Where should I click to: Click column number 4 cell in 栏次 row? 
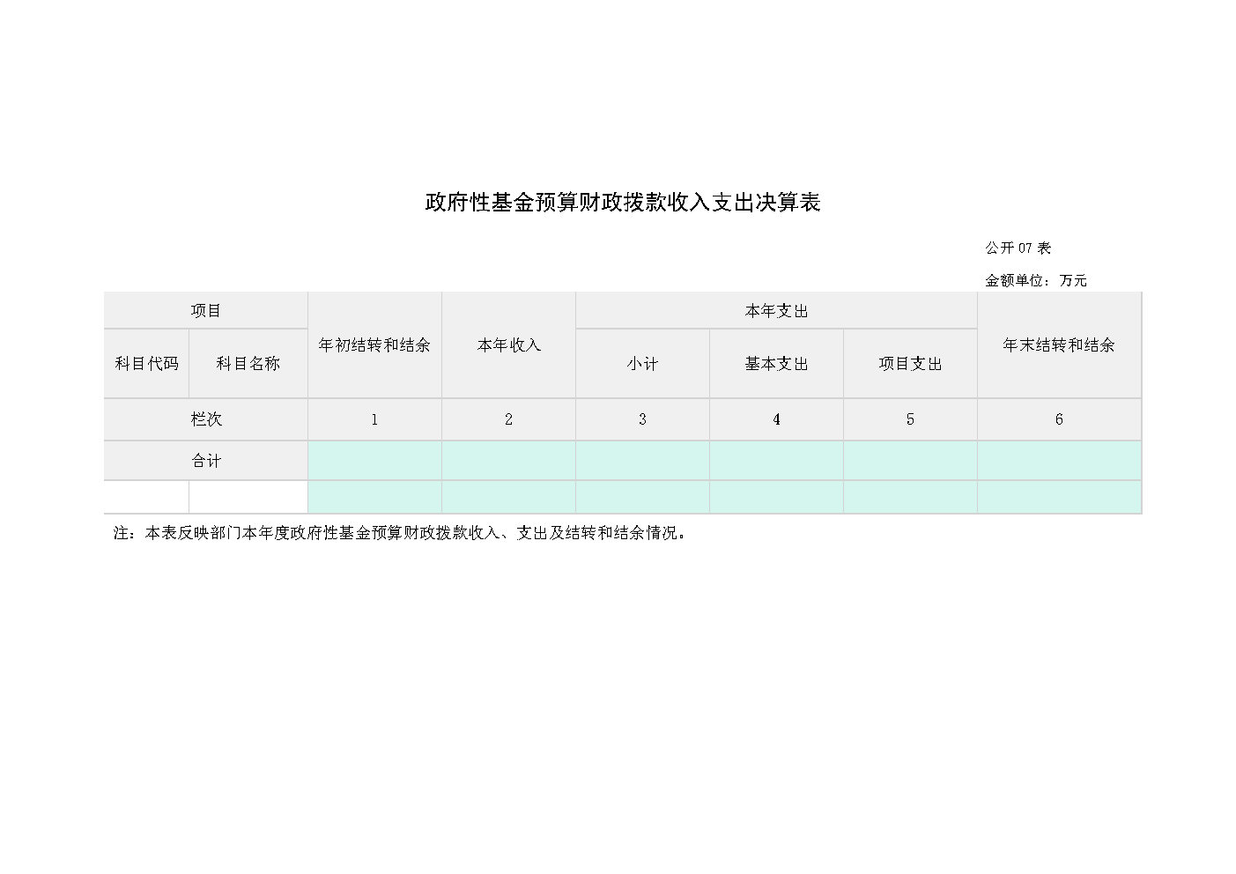click(x=776, y=419)
